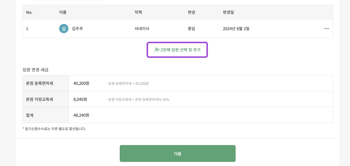The height and width of the screenshot is (166, 350).
Task: Open the three-dot menu for 김주주
Action: [x=326, y=29]
